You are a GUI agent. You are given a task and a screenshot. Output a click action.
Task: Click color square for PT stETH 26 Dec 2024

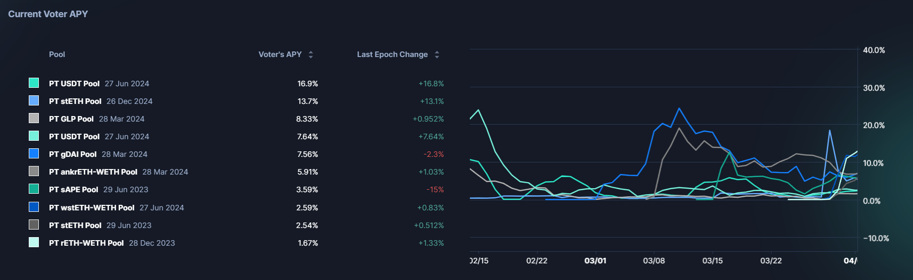pyautogui.click(x=34, y=100)
